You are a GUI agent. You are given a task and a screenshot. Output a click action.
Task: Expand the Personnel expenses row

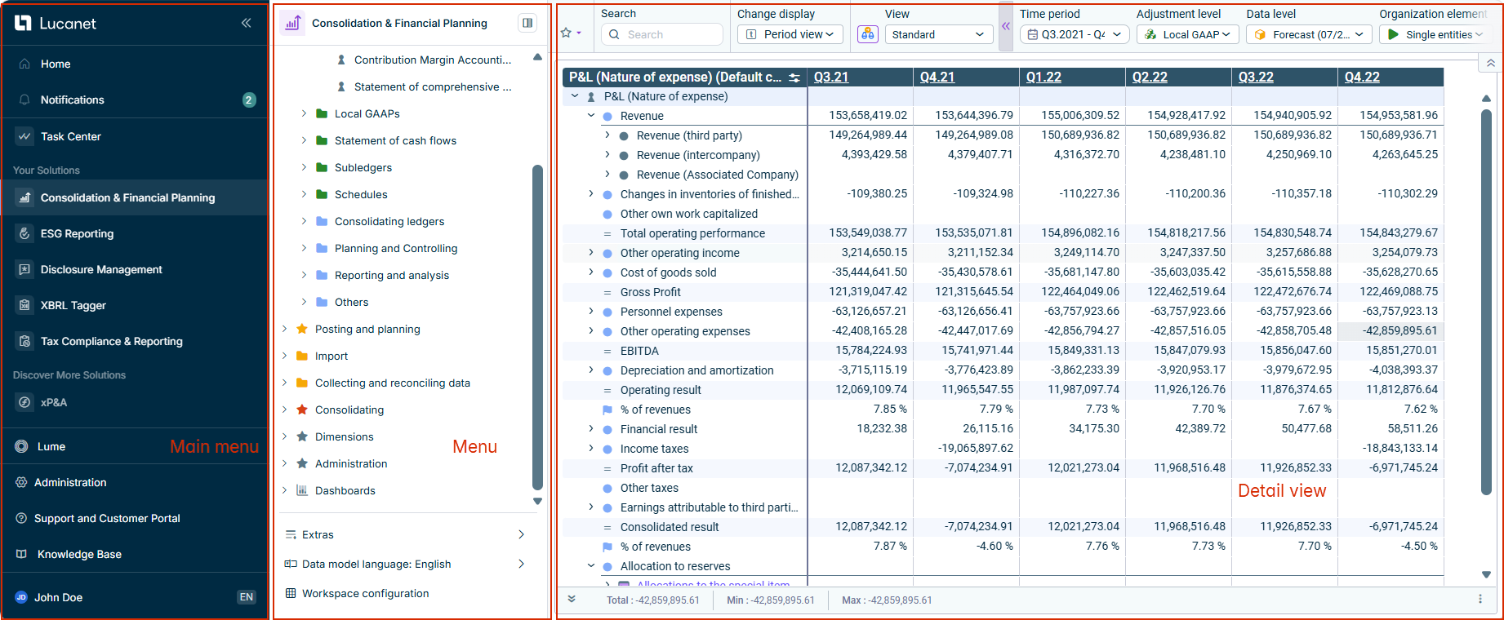tap(591, 312)
